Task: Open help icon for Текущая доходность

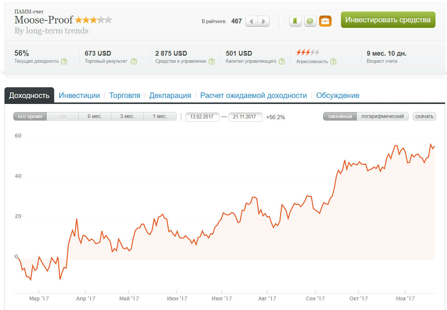Action: click(x=64, y=61)
